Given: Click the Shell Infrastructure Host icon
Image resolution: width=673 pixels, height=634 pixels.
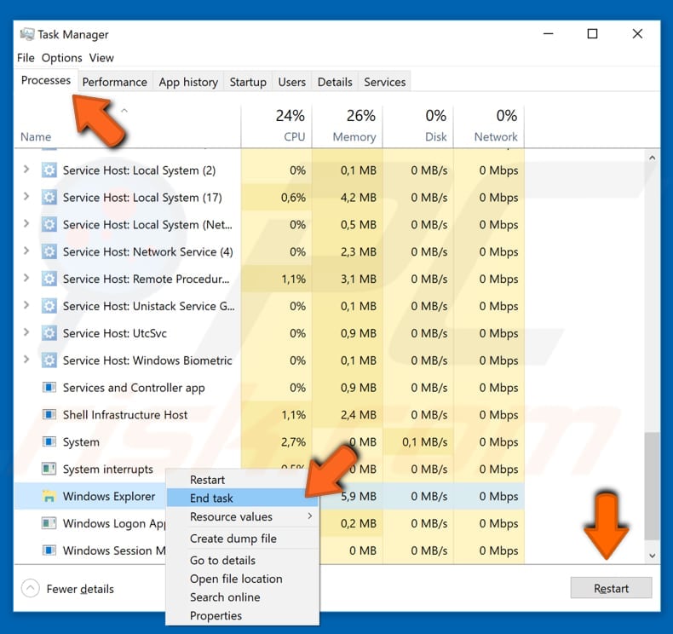Looking at the screenshot, I should tap(49, 415).
